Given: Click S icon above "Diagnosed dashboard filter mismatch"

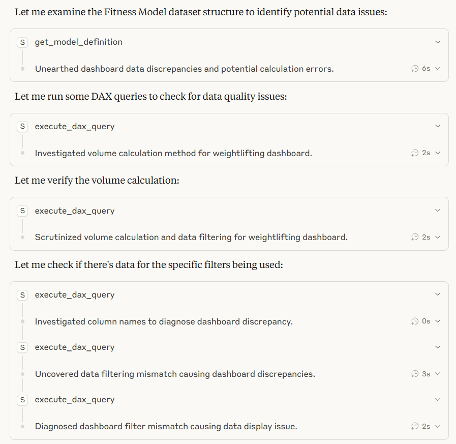Looking at the screenshot, I should click(x=22, y=400).
